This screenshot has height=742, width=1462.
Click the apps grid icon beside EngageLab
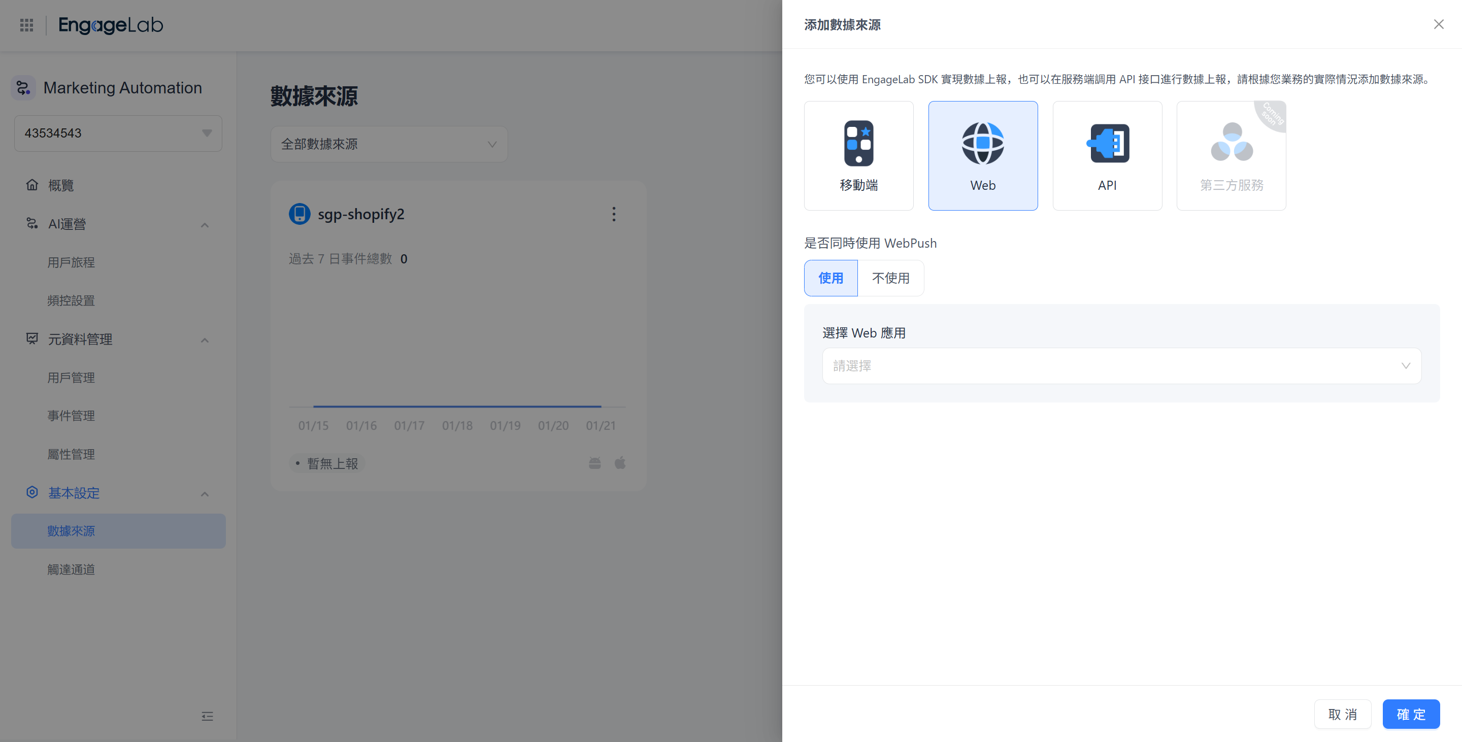[26, 25]
